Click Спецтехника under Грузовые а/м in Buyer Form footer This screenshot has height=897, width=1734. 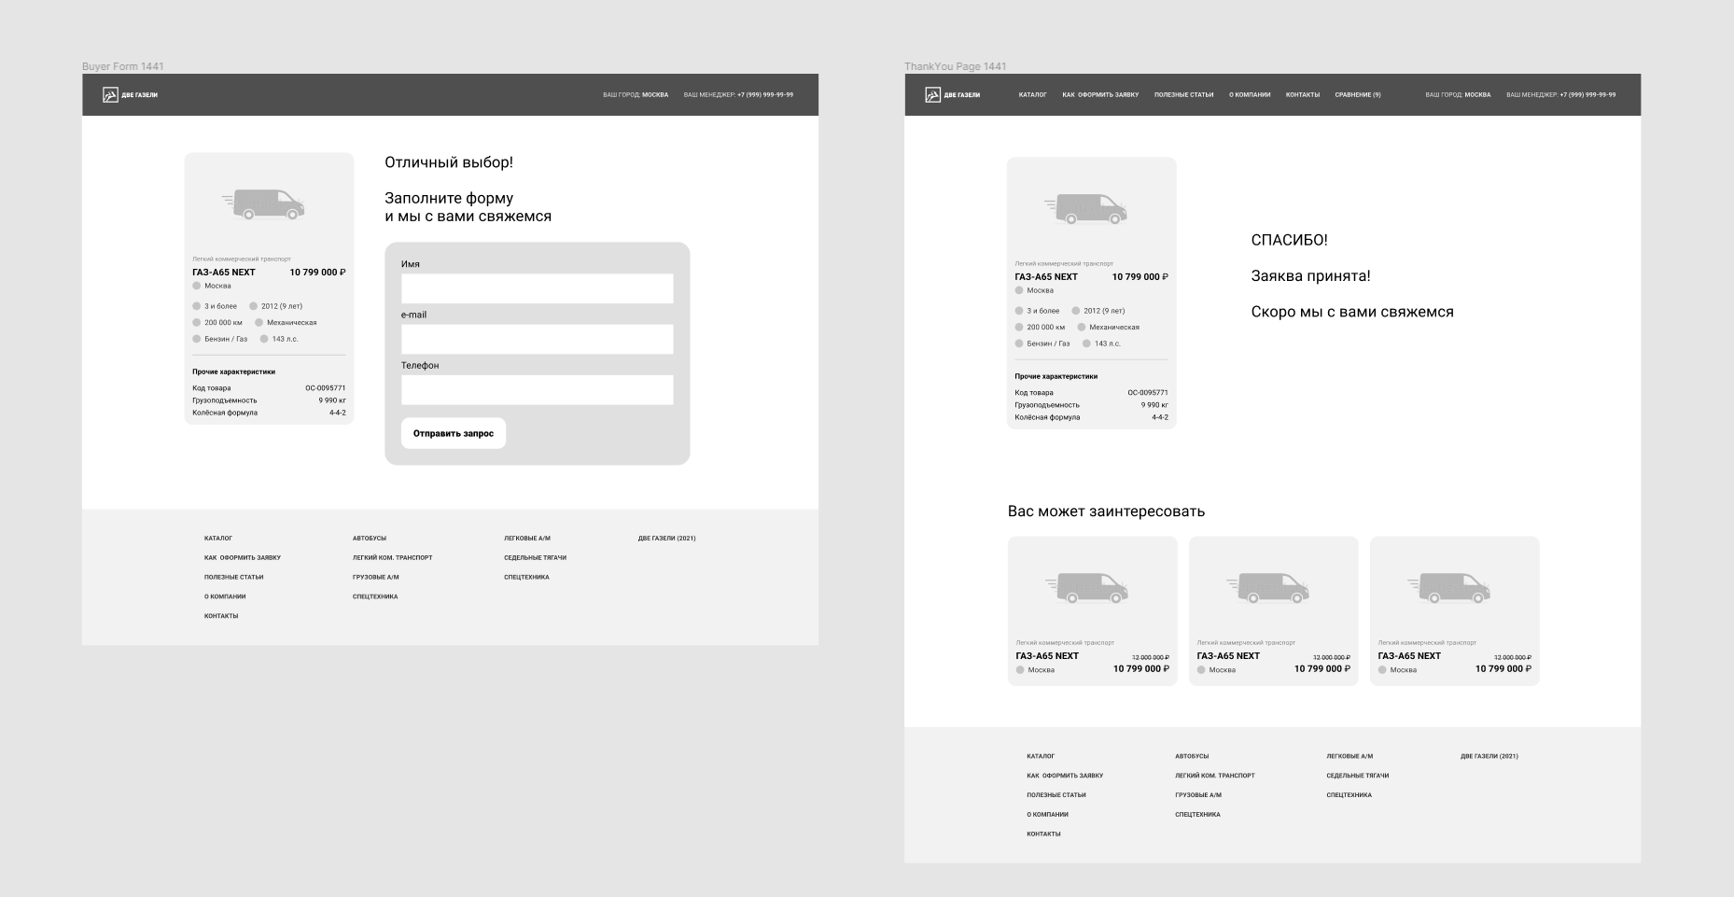[x=375, y=596]
